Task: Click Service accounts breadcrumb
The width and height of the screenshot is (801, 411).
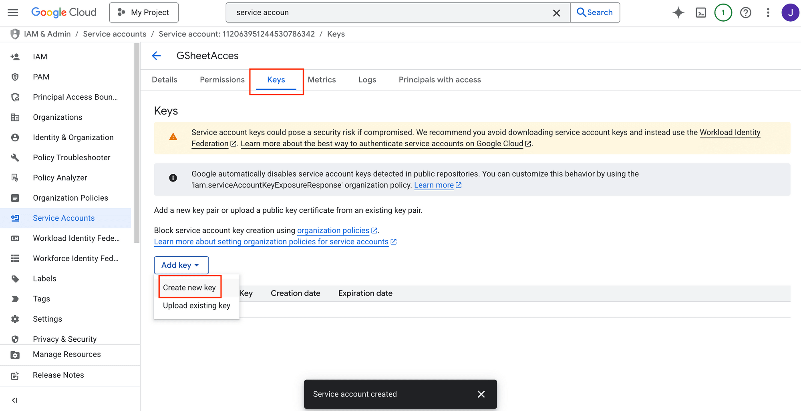Action: 115,34
